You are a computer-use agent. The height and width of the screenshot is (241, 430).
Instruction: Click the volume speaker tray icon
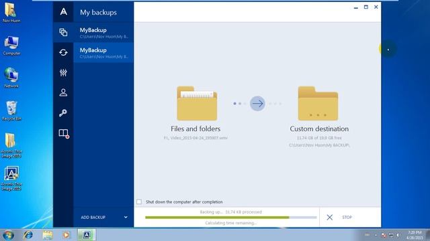pyautogui.click(x=398, y=235)
